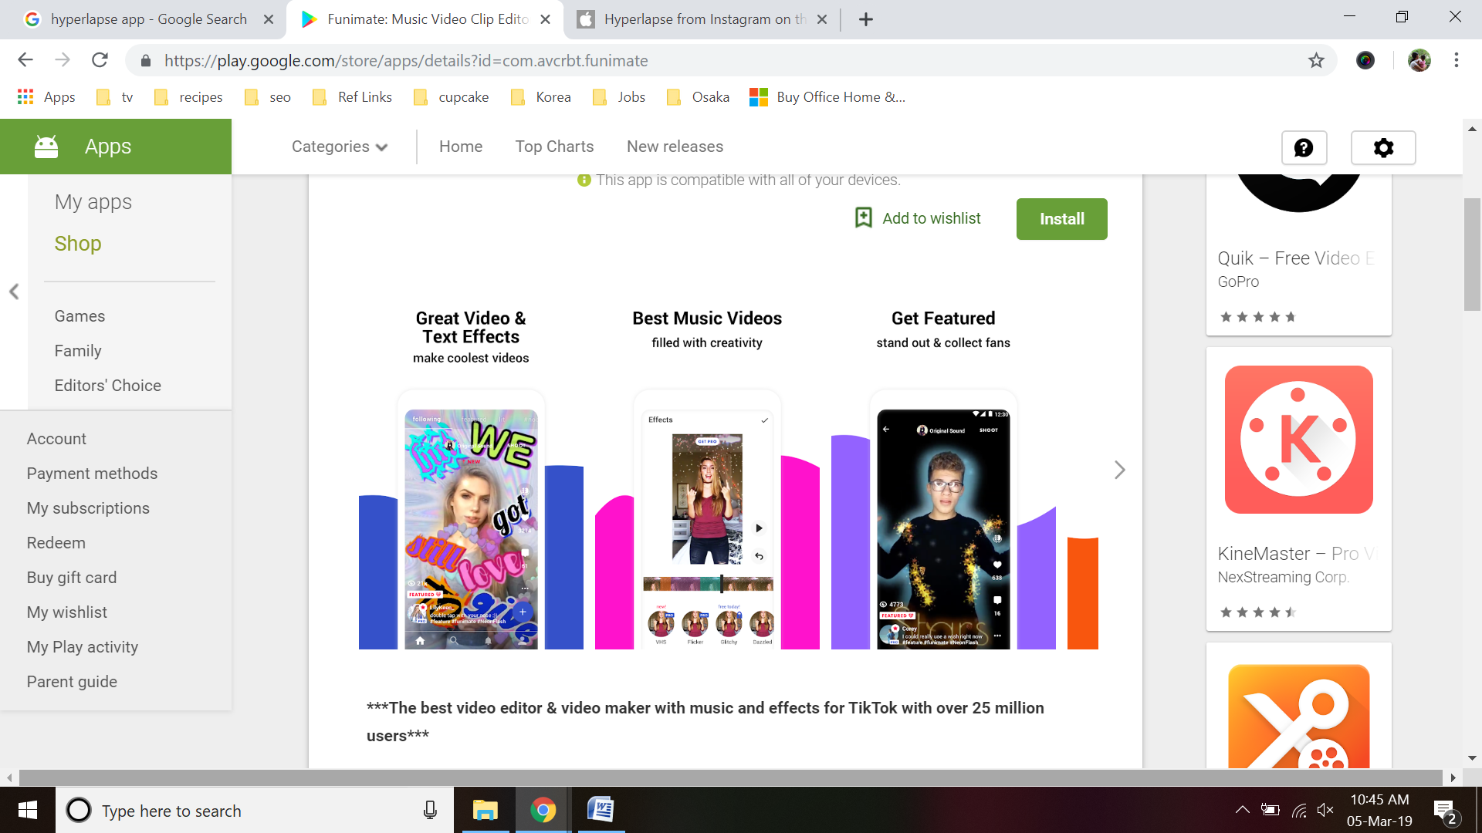Viewport: 1482px width, 833px height.
Task: Go to Play Store Home tab
Action: 461,147
